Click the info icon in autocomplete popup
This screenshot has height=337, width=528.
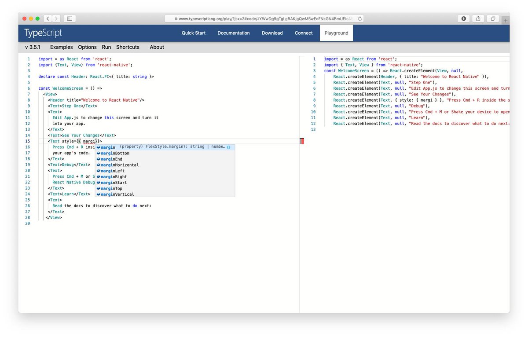[229, 147]
